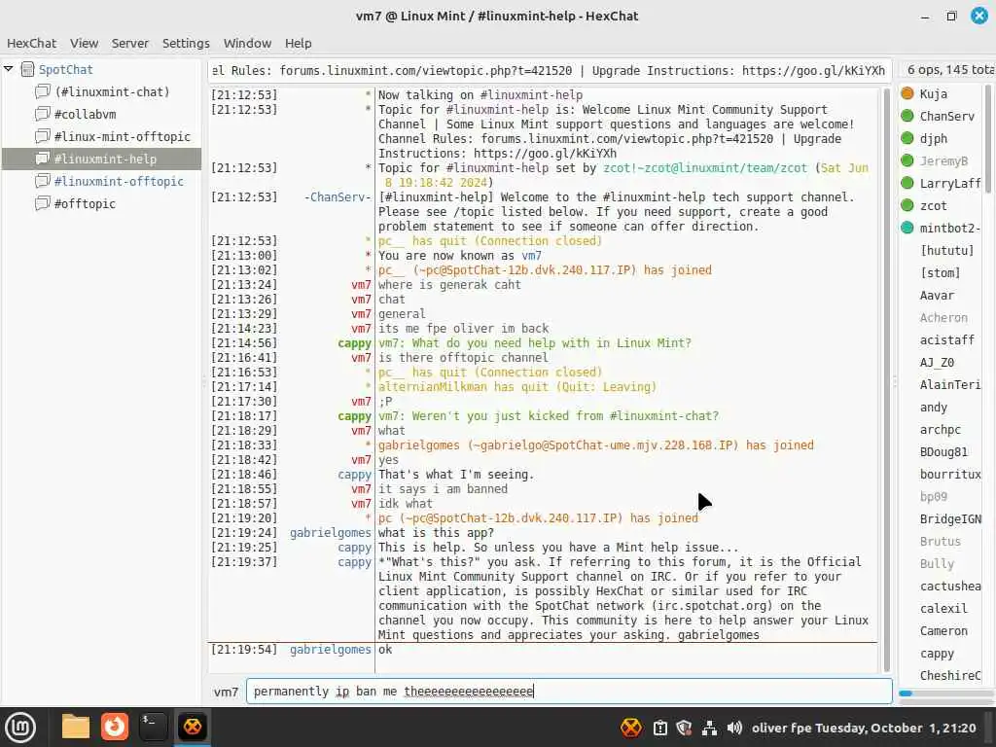This screenshot has height=747, width=996.
Task: Click the HexChat taskbar window button
Action: pyautogui.click(x=192, y=727)
